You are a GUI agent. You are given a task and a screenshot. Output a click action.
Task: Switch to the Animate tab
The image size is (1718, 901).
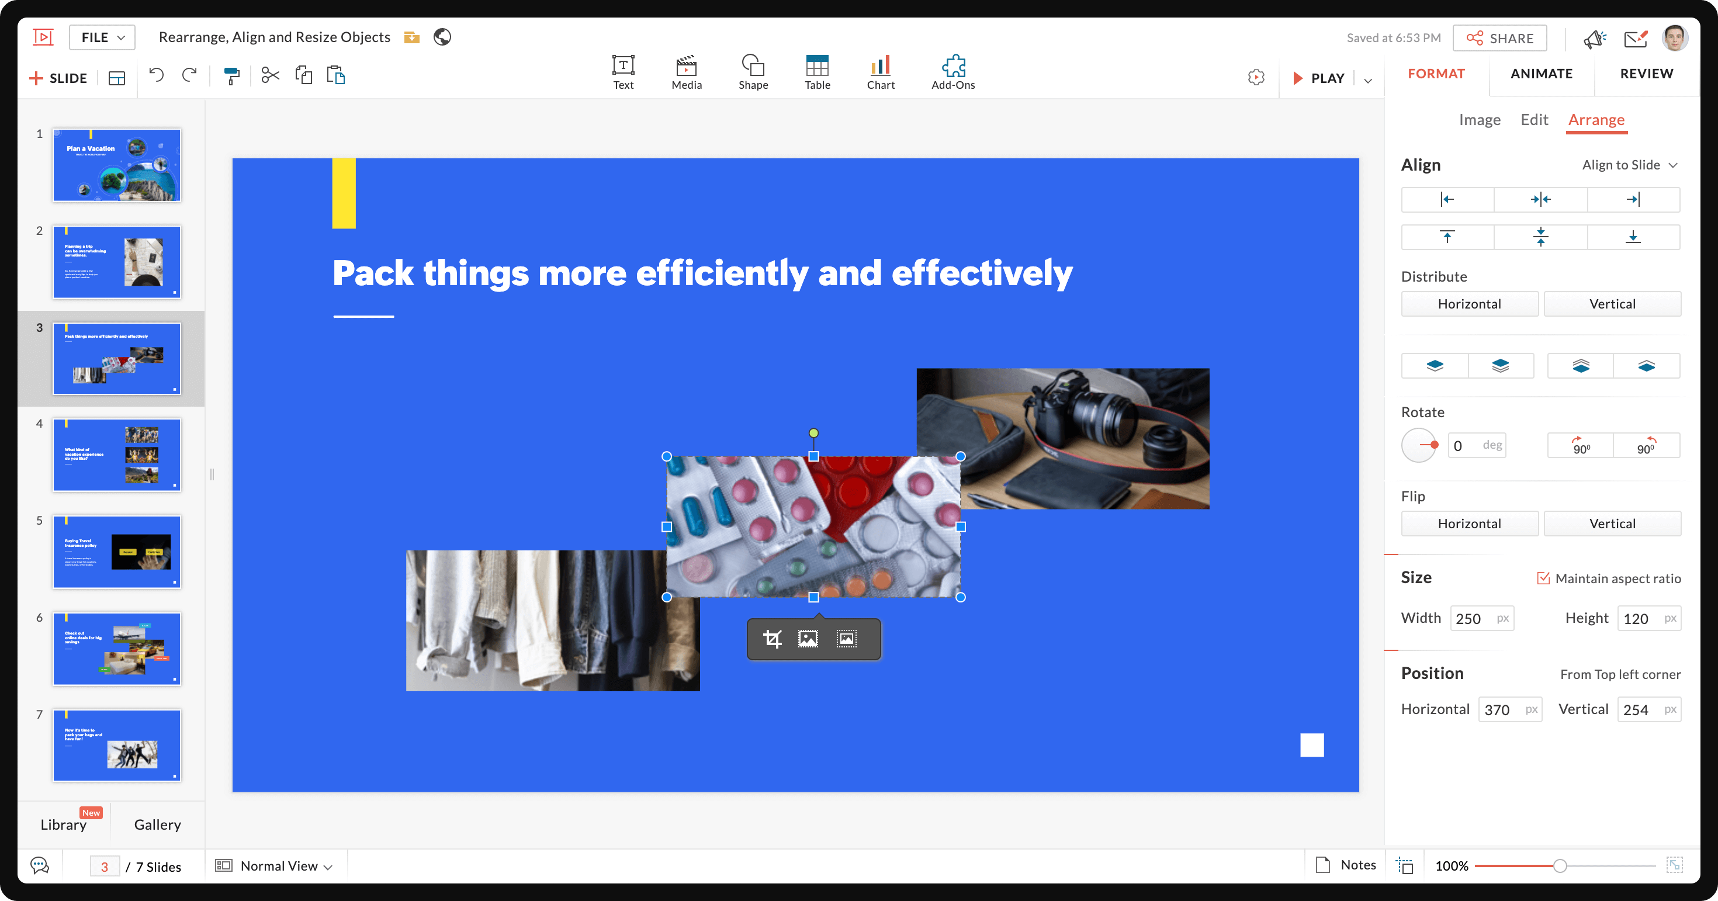pyautogui.click(x=1541, y=75)
